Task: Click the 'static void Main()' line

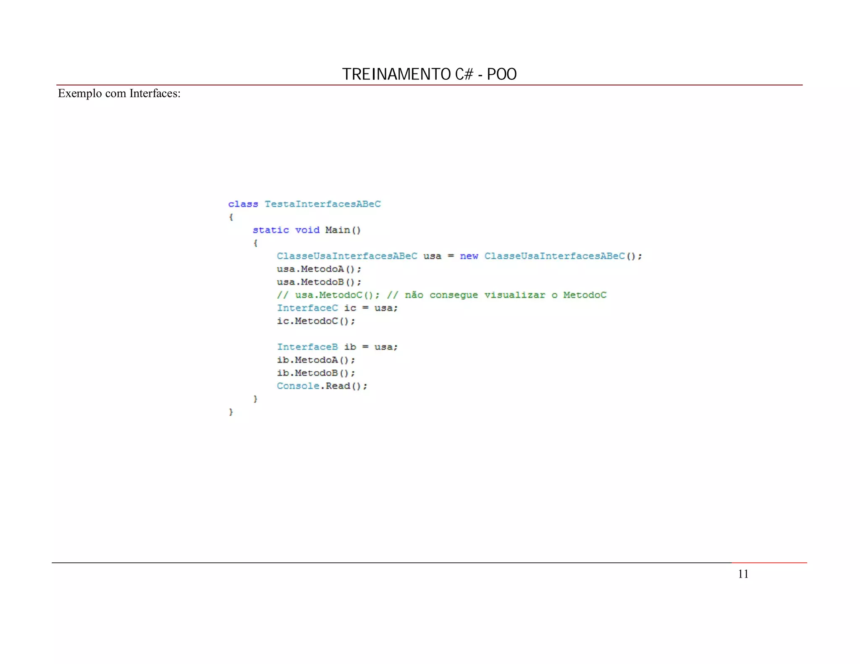Action: (x=307, y=230)
